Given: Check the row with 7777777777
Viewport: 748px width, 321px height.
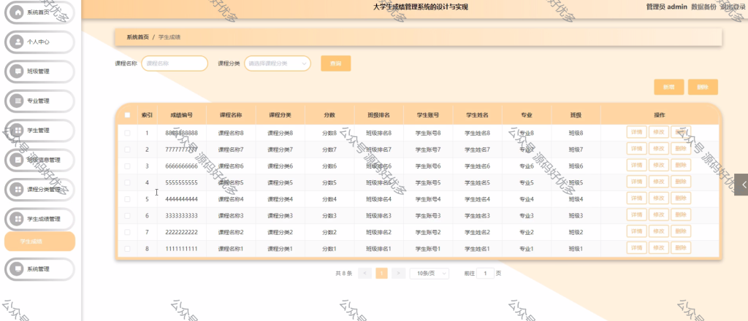Looking at the screenshot, I should click(127, 150).
